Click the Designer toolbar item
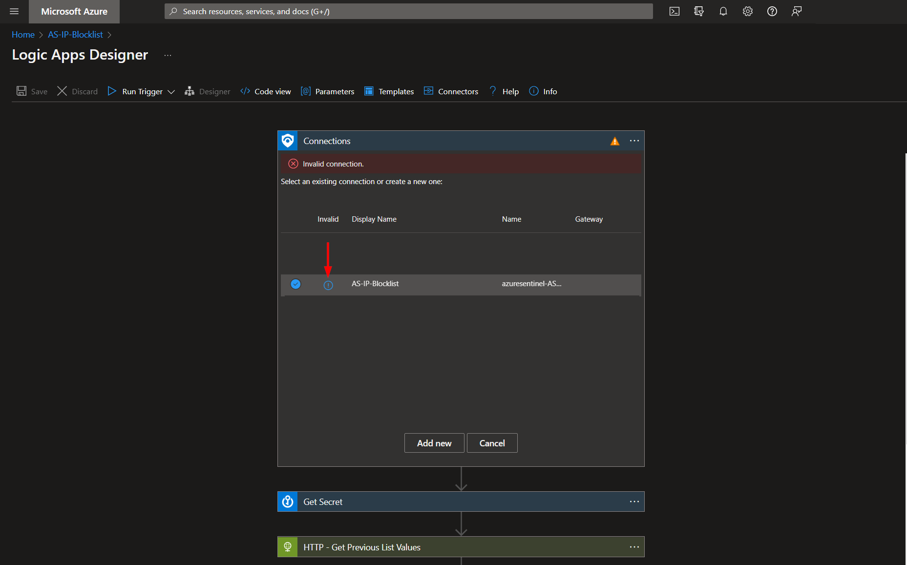 pos(208,91)
